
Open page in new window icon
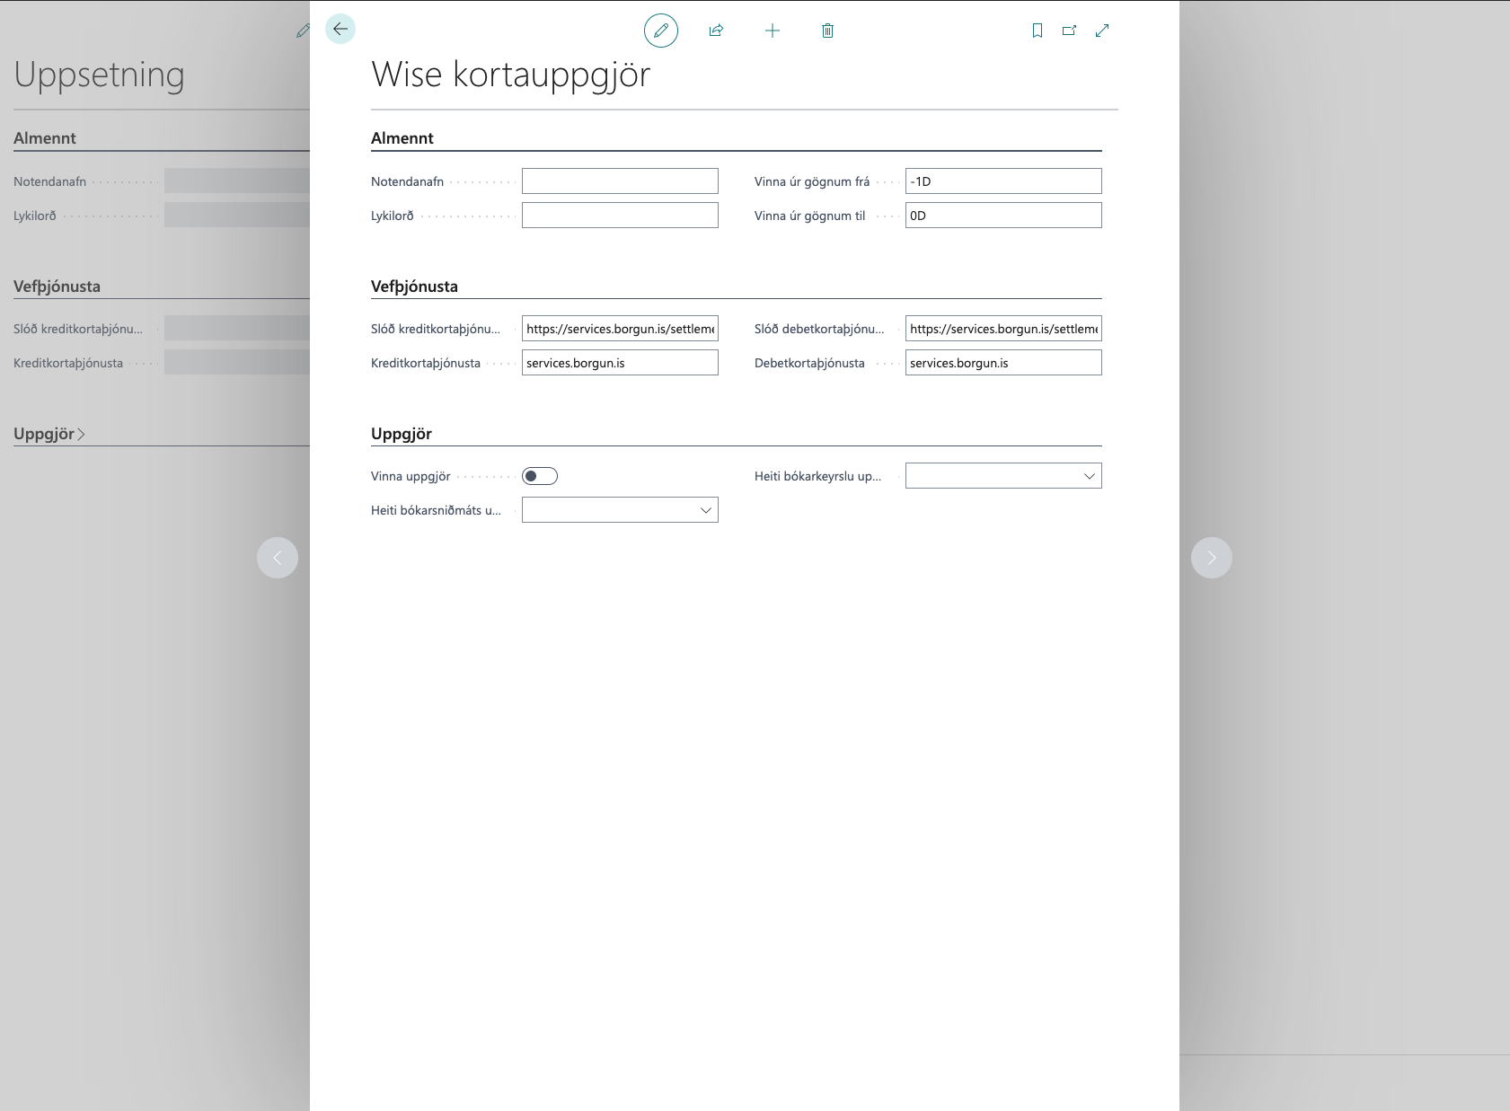click(1069, 31)
